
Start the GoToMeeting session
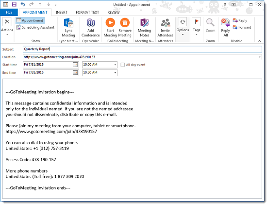[110, 27]
